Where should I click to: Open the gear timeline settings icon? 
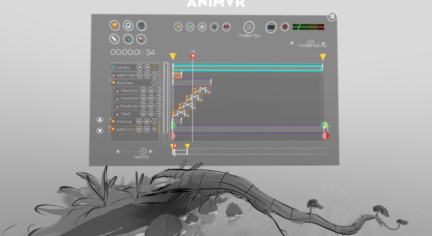point(214,27)
